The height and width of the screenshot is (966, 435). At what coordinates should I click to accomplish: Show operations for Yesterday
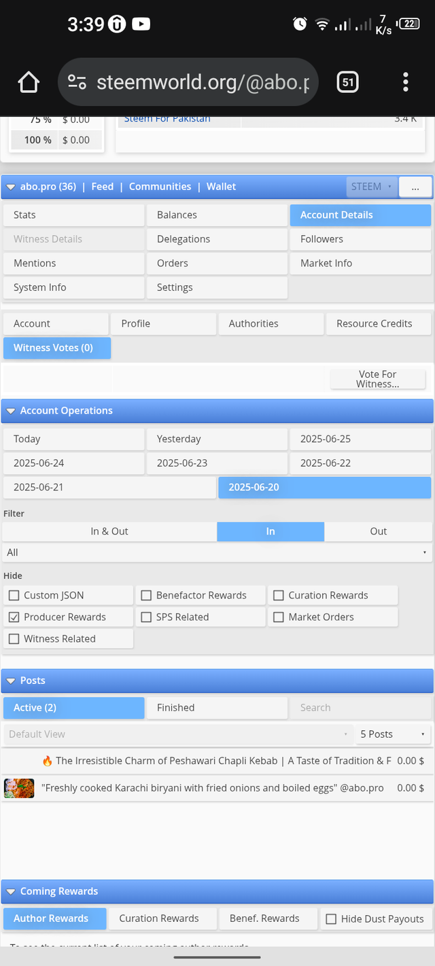[x=217, y=440]
